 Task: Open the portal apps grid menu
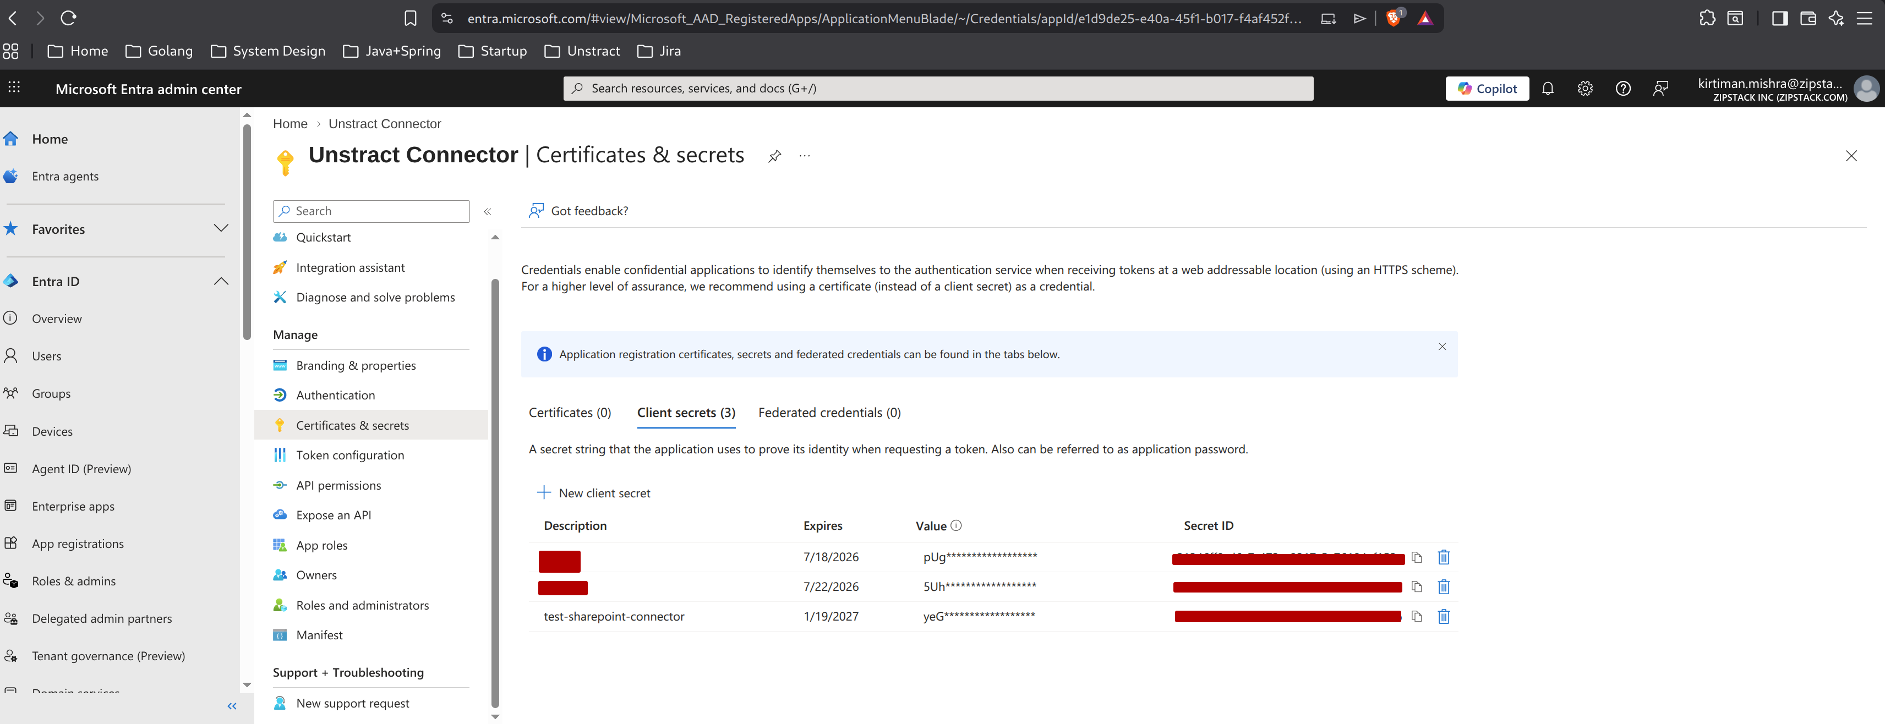click(14, 88)
